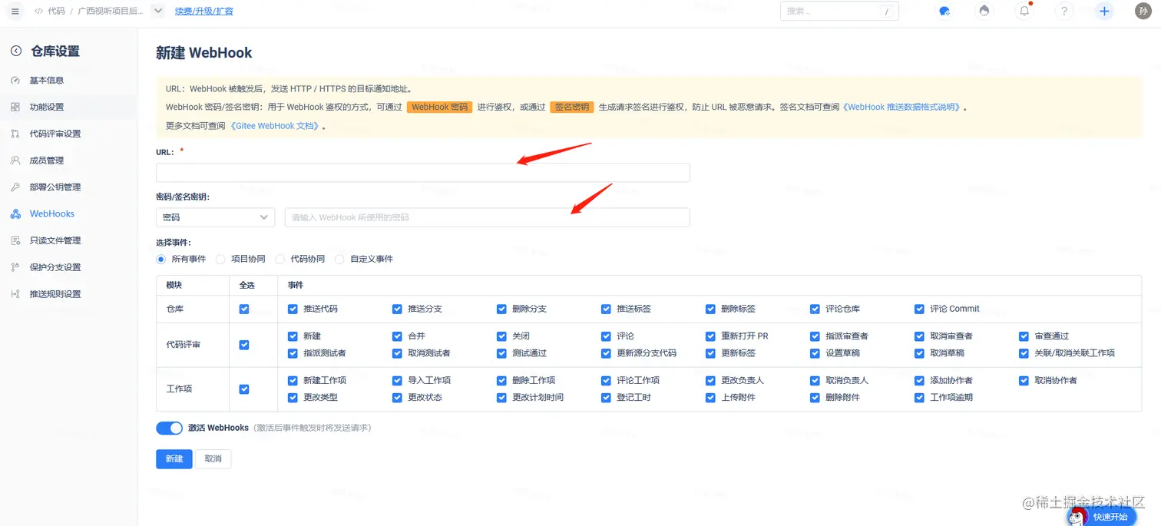Click the 部署公钥管理 key icon
Screen dimensions: 1161x526
pyautogui.click(x=15, y=187)
